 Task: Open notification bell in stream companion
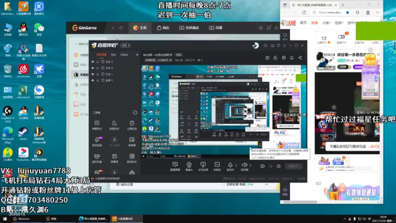click(292, 57)
